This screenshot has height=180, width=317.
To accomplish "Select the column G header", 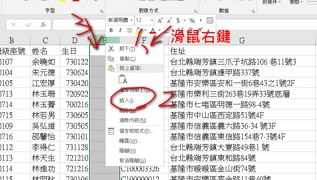I will pyautogui.click(x=242, y=40).
